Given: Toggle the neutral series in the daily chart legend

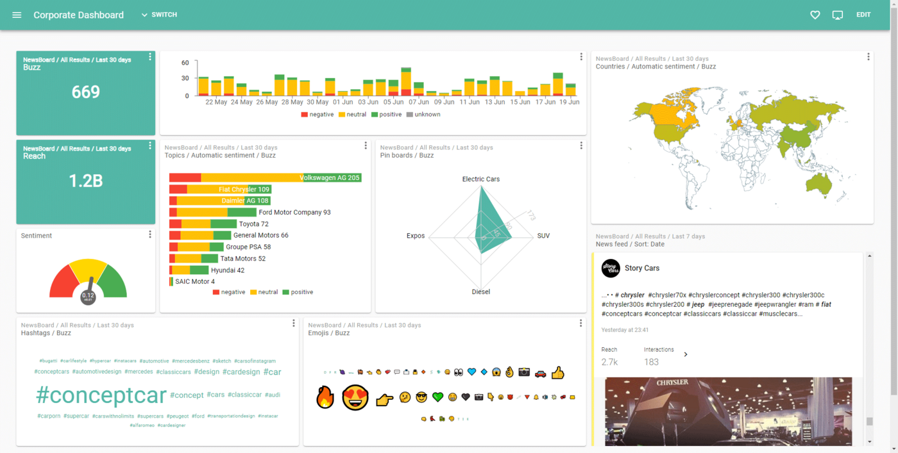Looking at the screenshot, I should [353, 115].
